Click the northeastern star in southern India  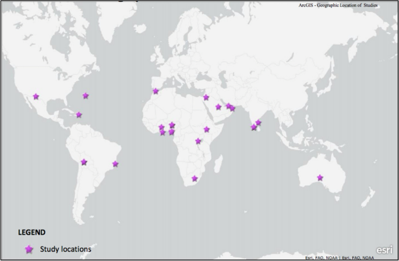coord(259,123)
